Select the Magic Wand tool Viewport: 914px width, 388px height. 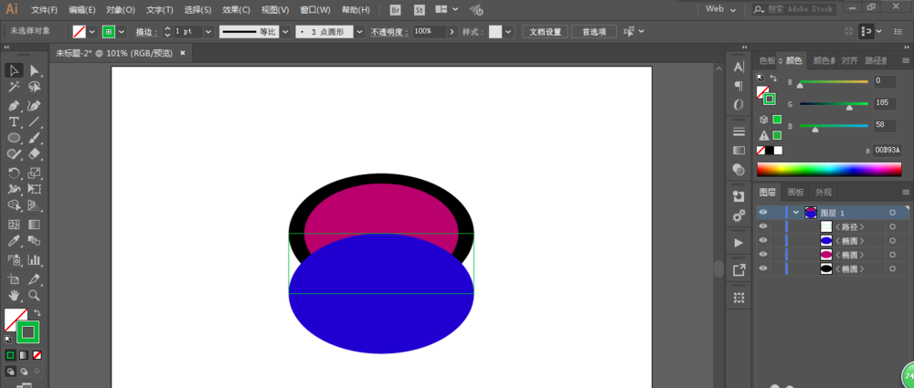(x=14, y=88)
